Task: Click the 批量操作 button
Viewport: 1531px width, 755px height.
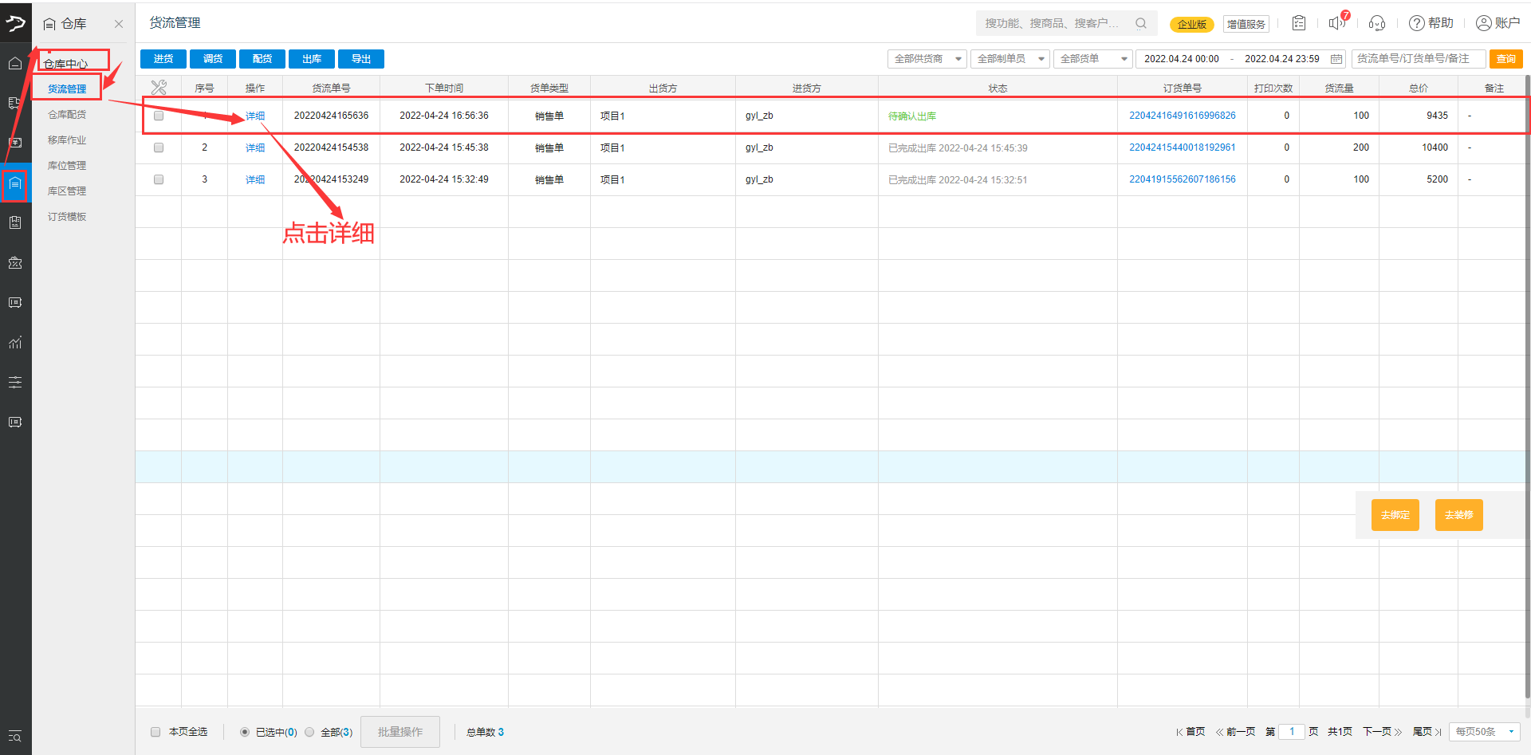Action: pyautogui.click(x=400, y=732)
